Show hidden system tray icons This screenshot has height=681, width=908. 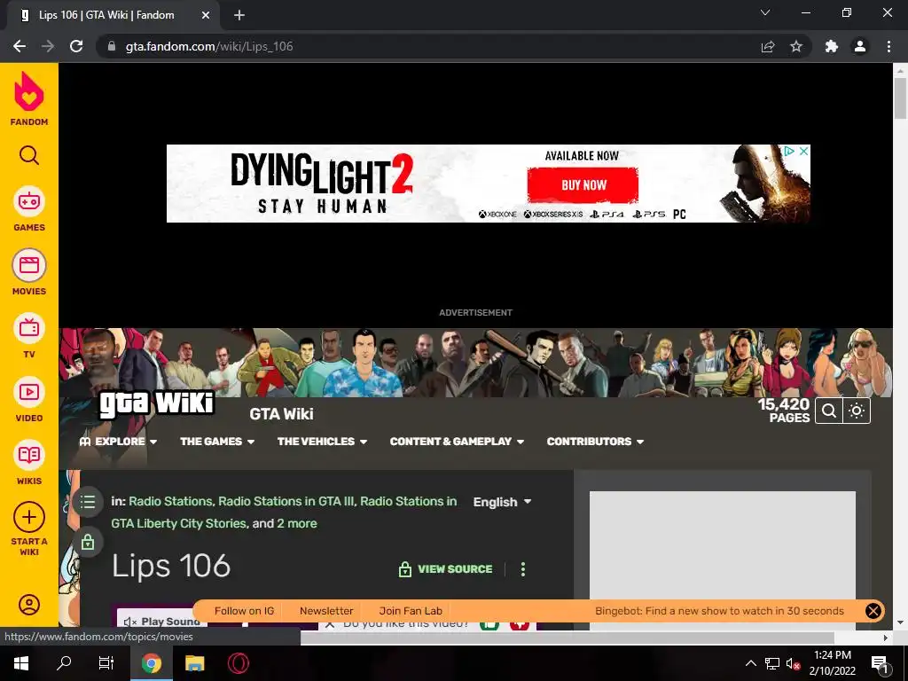tap(750, 663)
